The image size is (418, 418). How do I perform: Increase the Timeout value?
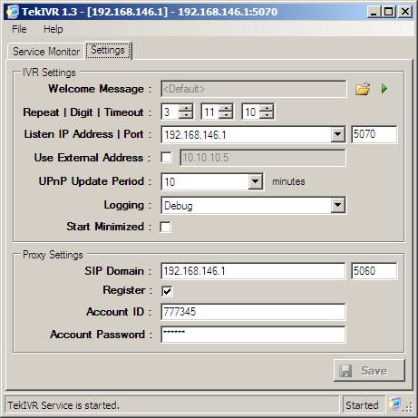tap(267, 108)
